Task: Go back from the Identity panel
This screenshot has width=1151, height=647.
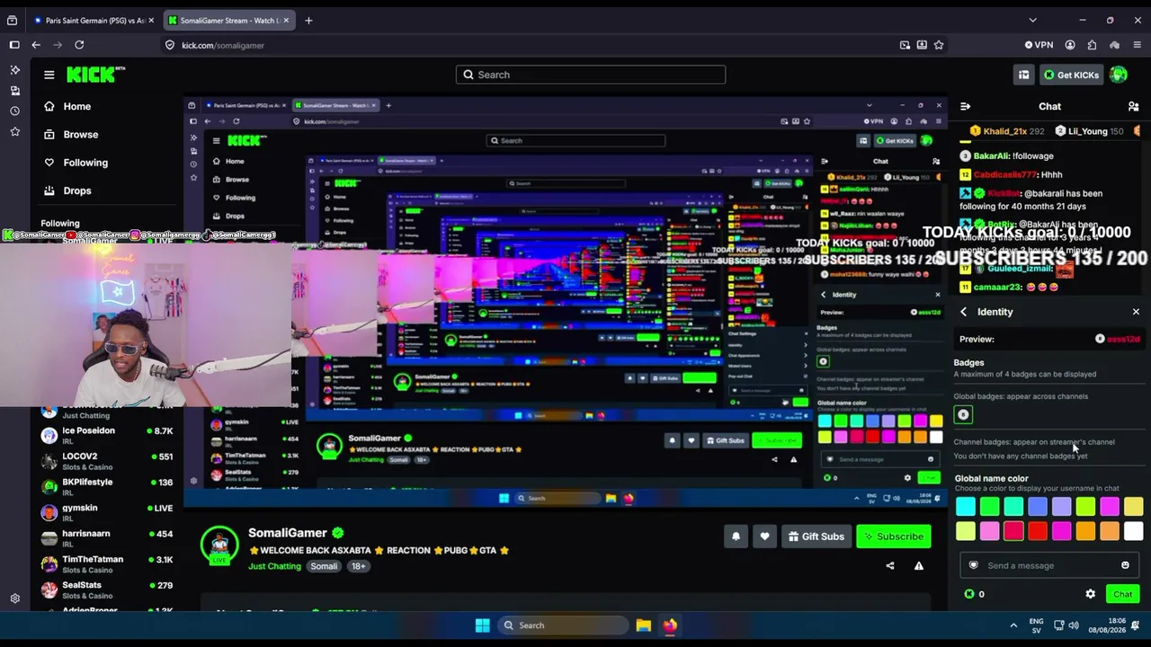Action: click(964, 312)
